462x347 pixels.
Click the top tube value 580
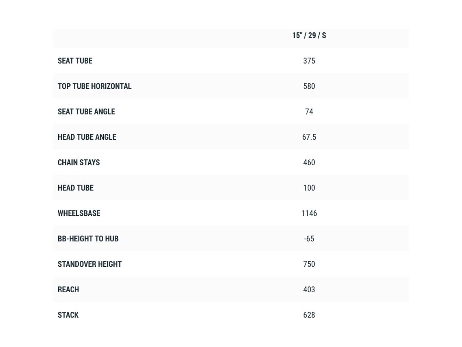pos(309,86)
